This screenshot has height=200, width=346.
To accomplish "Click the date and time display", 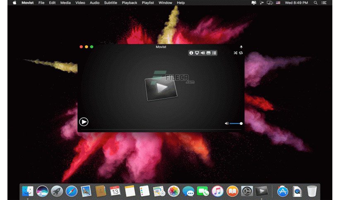I will point(296,2).
